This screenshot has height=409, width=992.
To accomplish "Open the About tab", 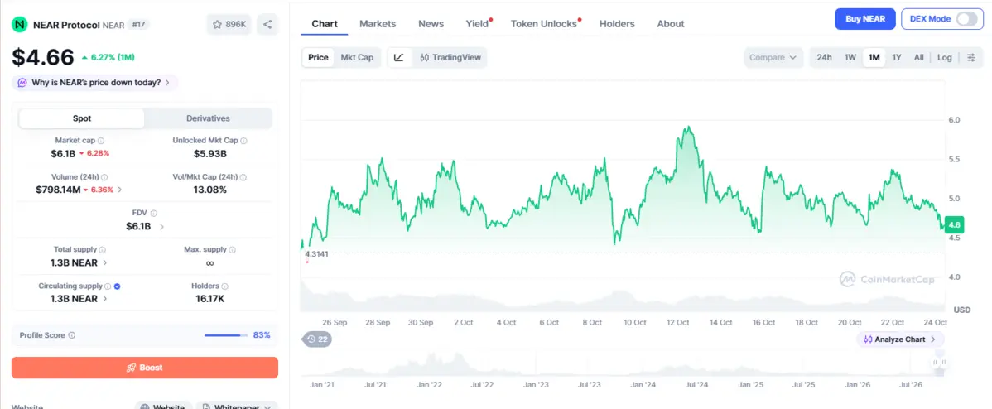I will tap(671, 23).
